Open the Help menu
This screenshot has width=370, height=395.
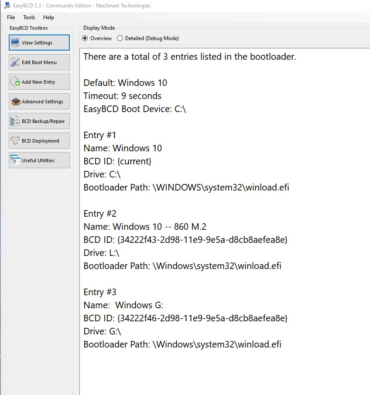(48, 17)
